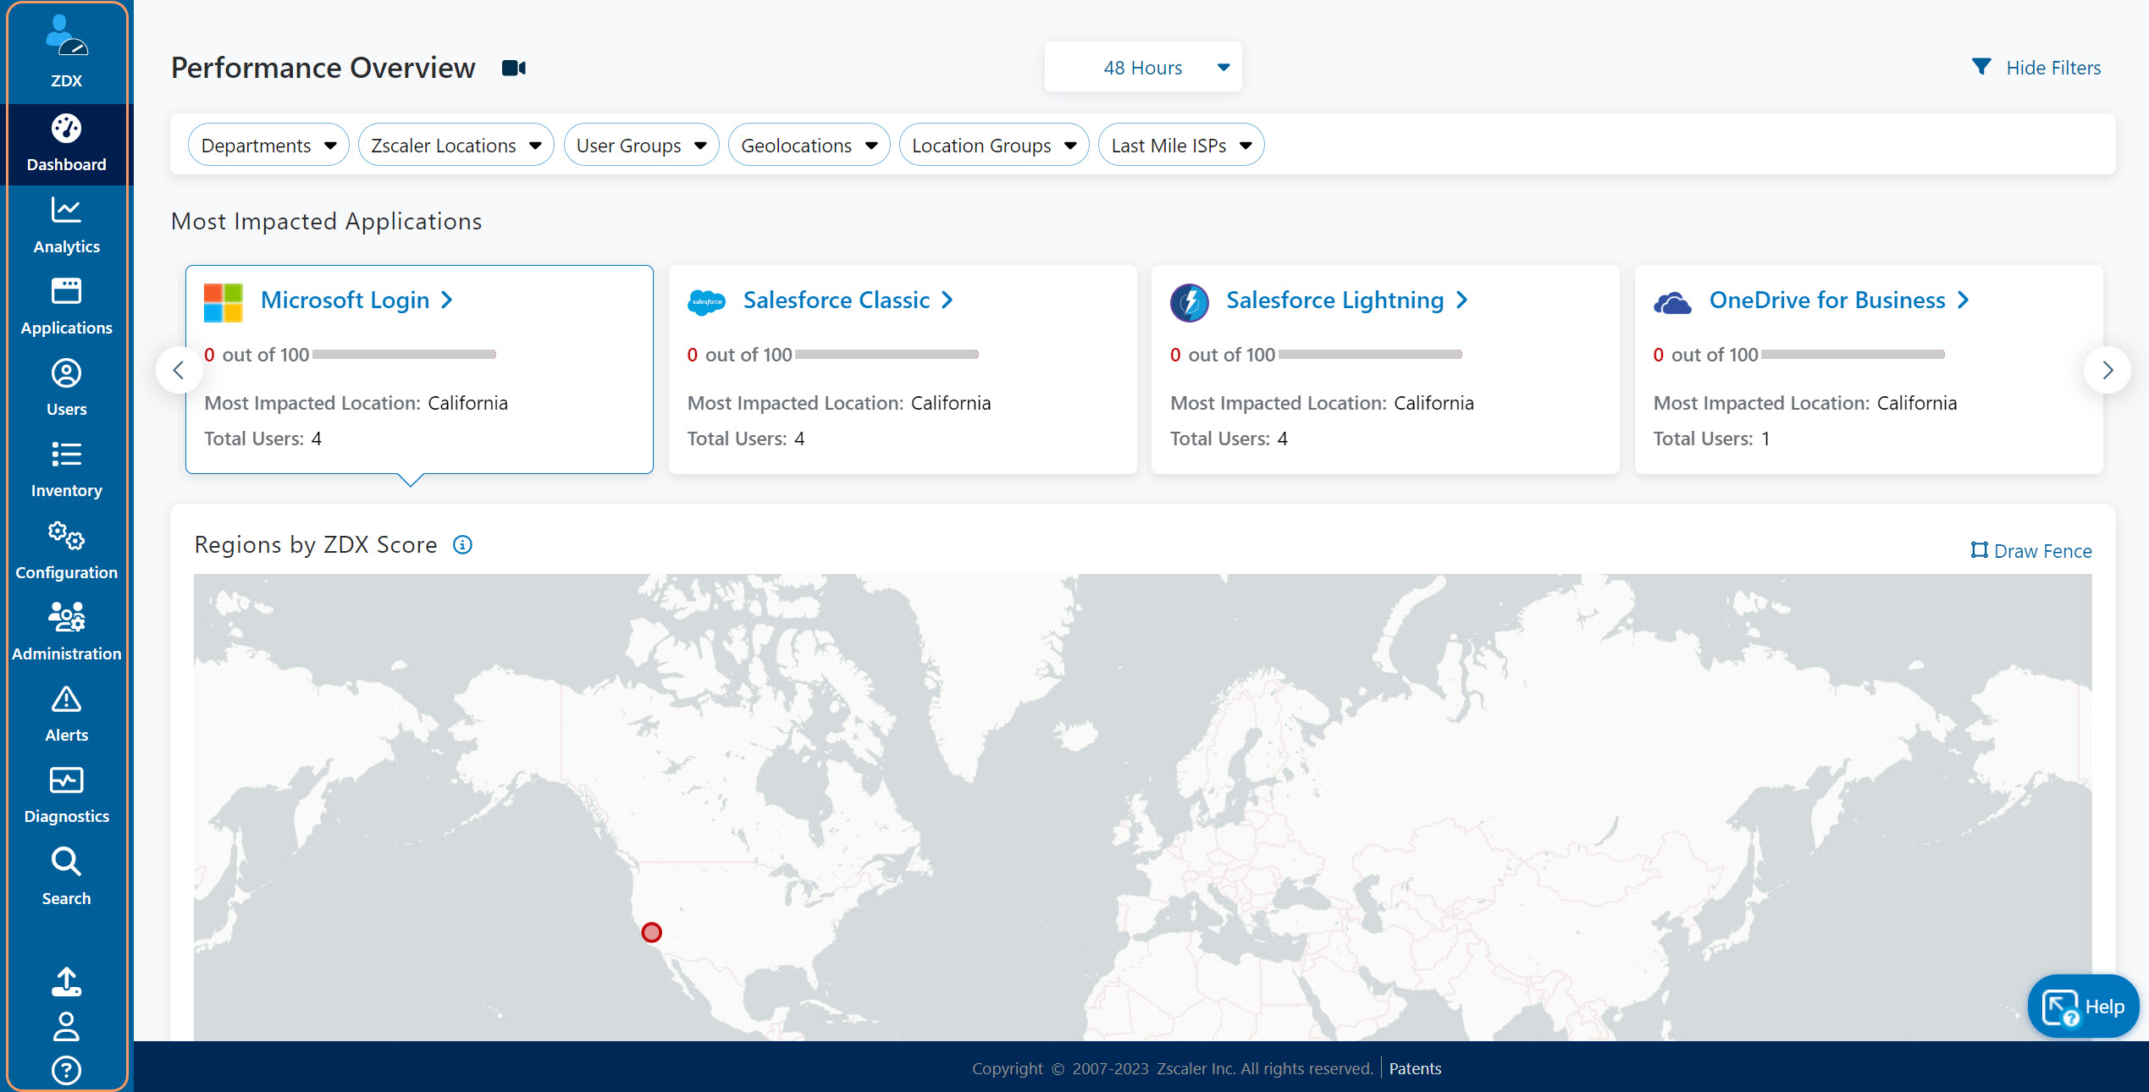Click the Patents link in footer

1415,1068
